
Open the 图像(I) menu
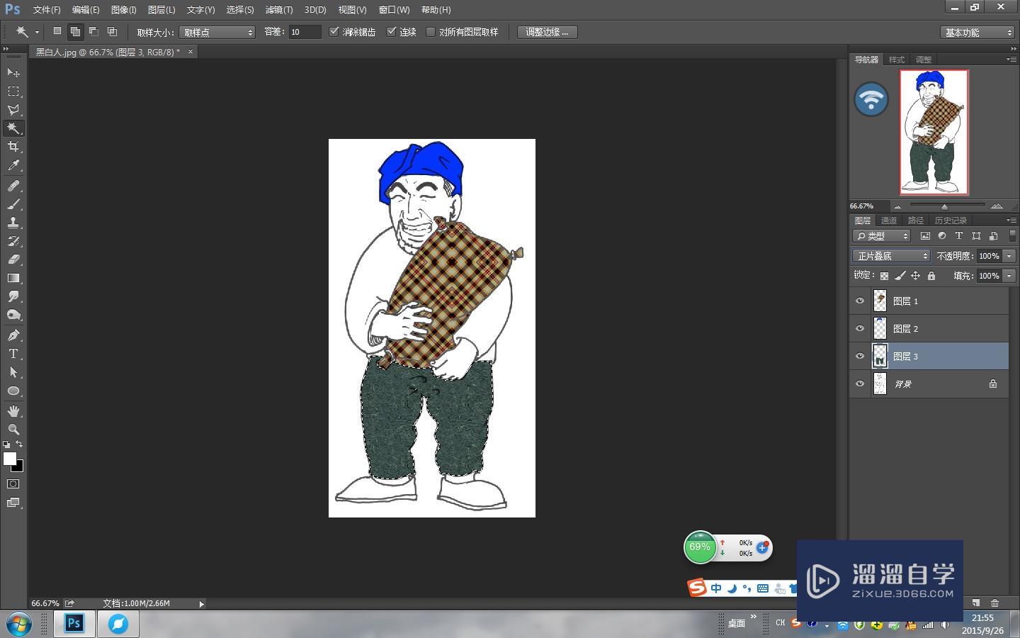point(123,10)
